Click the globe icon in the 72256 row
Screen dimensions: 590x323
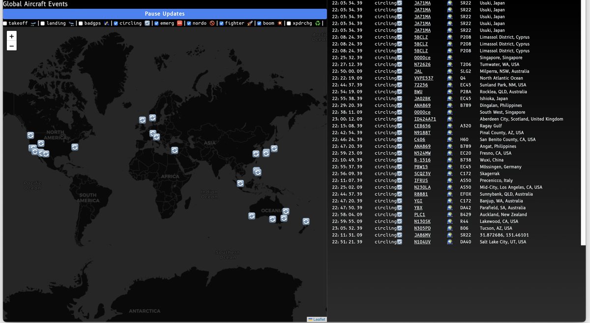pos(450,85)
